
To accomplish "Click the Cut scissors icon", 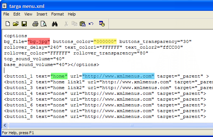I will click(x=66, y=24).
